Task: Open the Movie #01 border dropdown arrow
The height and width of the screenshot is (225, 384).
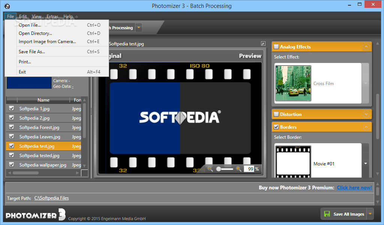Action: [365, 163]
